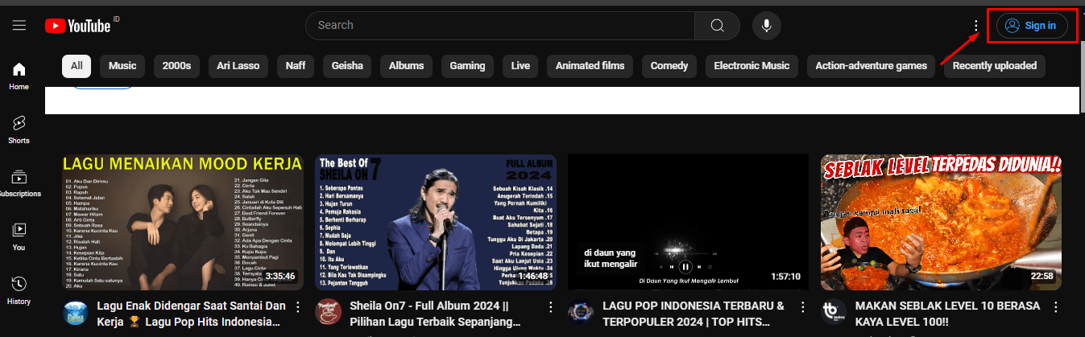Open Makan Seblak Level 10 title
The image size is (1085, 337).
[947, 314]
